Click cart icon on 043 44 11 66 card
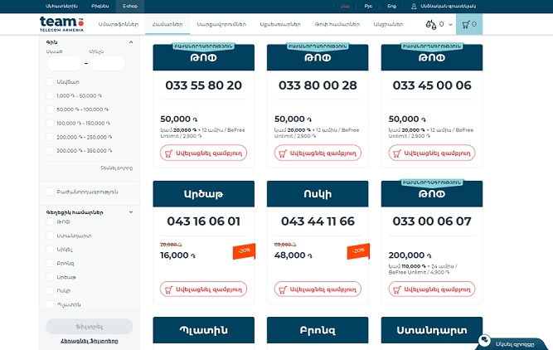The image size is (553, 350). tap(283, 289)
